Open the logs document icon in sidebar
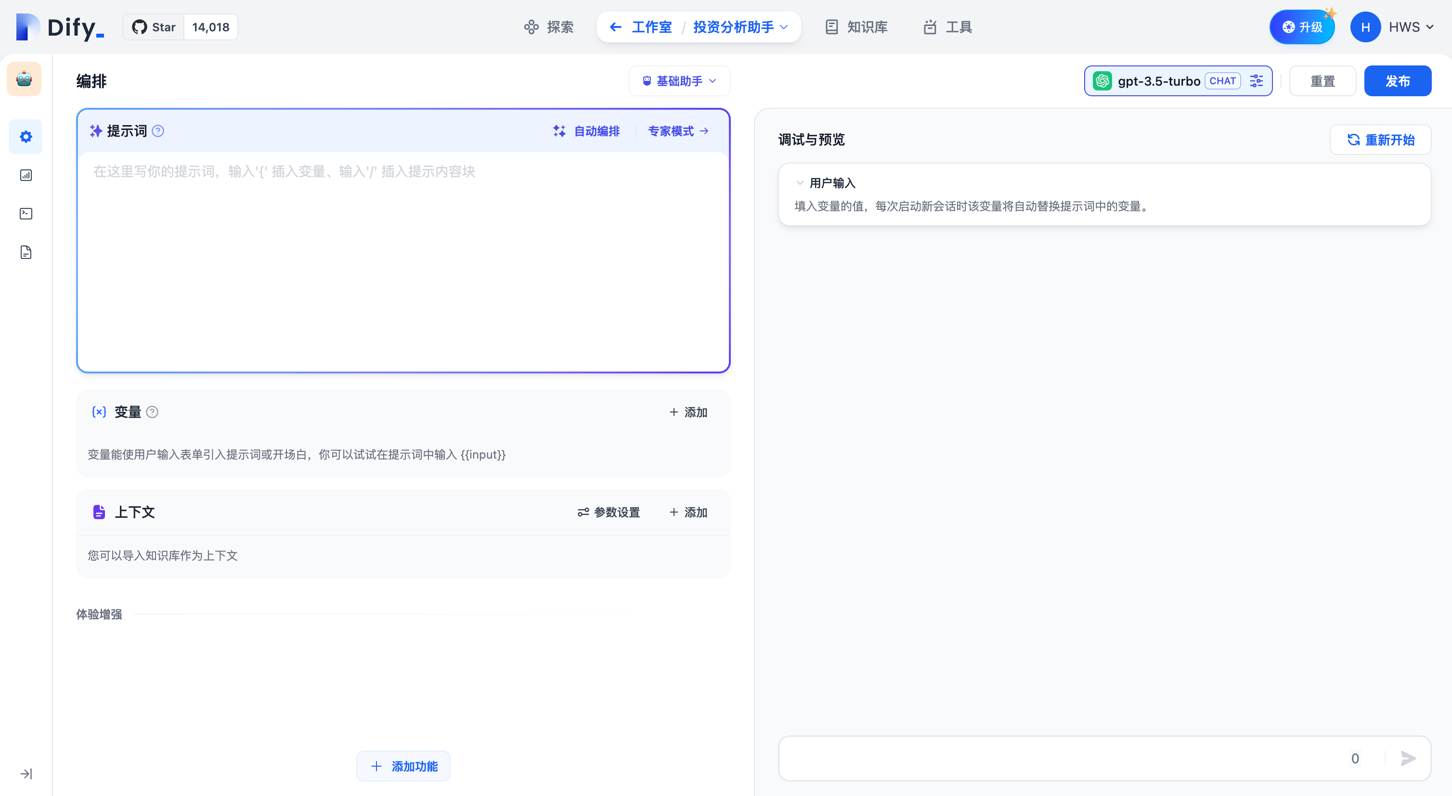 click(26, 252)
